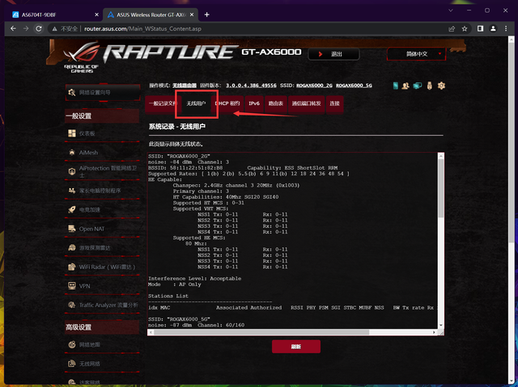Click log scrollbar down arrow
The image size is (518, 387).
point(440,326)
